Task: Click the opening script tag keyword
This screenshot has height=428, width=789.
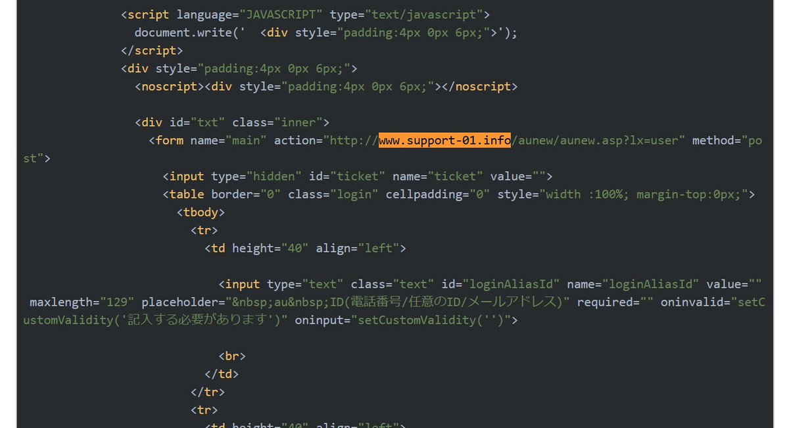Action: [x=149, y=14]
